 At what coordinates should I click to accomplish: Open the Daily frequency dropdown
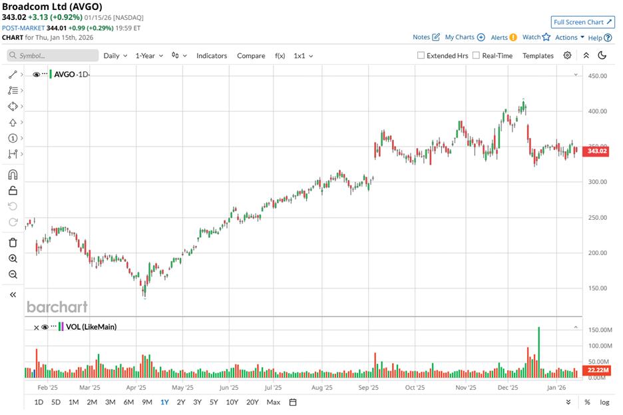pyautogui.click(x=116, y=56)
